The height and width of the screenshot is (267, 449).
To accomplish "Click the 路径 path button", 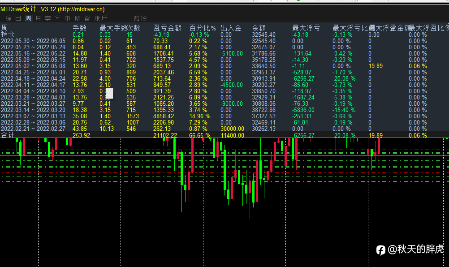I will pyautogui.click(x=140, y=18).
